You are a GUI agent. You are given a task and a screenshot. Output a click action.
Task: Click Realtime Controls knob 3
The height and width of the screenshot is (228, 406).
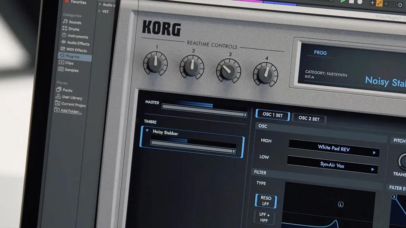(x=229, y=70)
